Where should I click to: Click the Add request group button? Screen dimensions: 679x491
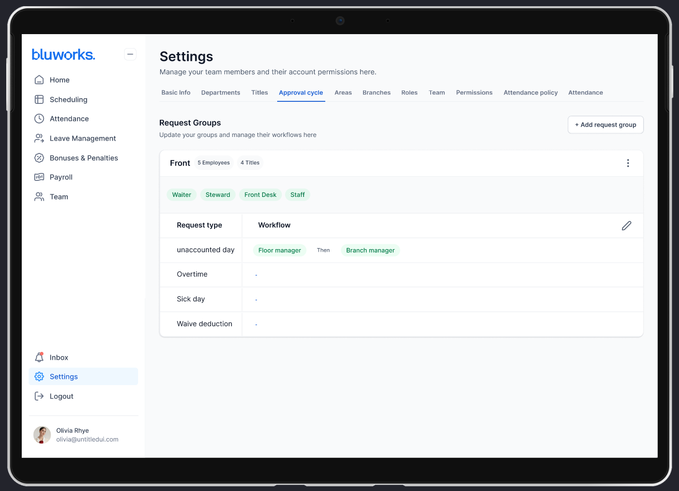[605, 125]
